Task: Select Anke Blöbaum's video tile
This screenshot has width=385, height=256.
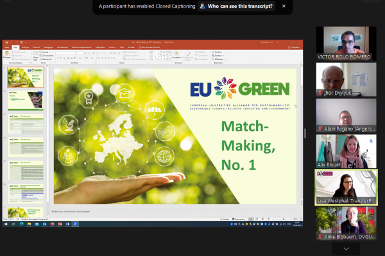Action: point(346,223)
